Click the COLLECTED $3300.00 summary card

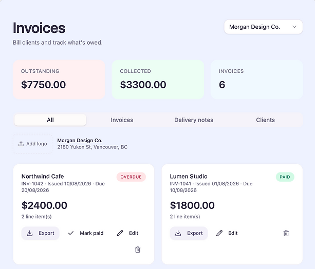point(158,80)
